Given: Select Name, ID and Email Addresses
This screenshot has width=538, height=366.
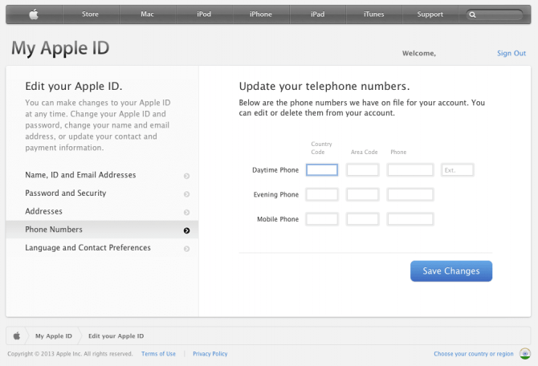Looking at the screenshot, I should [102, 175].
